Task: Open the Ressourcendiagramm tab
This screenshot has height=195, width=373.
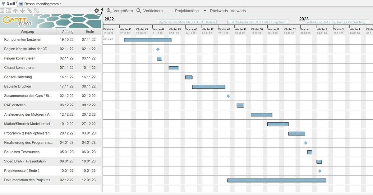Action: click(39, 4)
